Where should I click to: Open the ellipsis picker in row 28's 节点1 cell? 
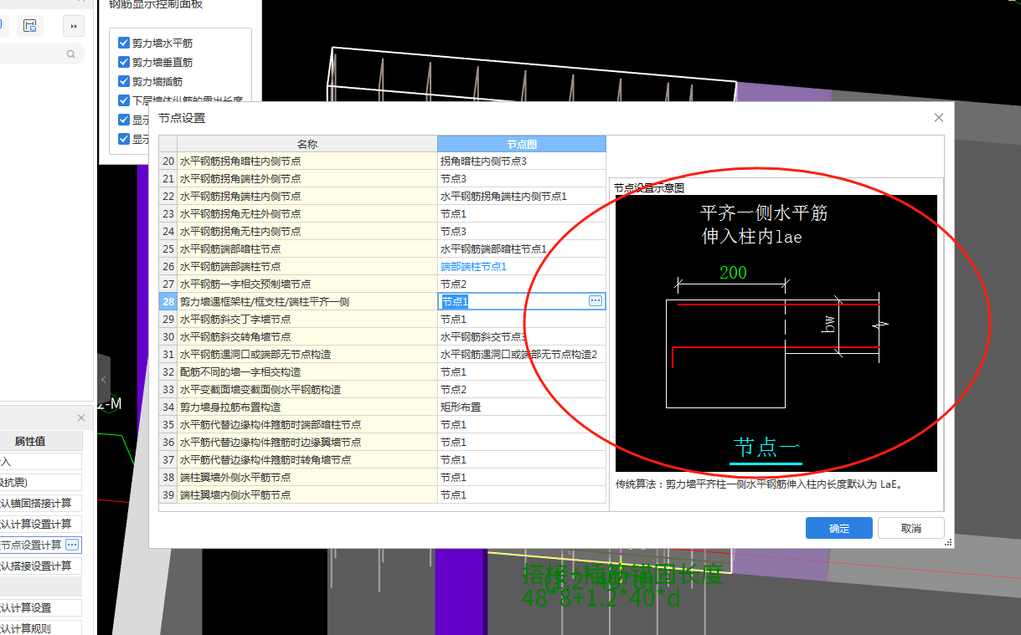click(x=596, y=301)
